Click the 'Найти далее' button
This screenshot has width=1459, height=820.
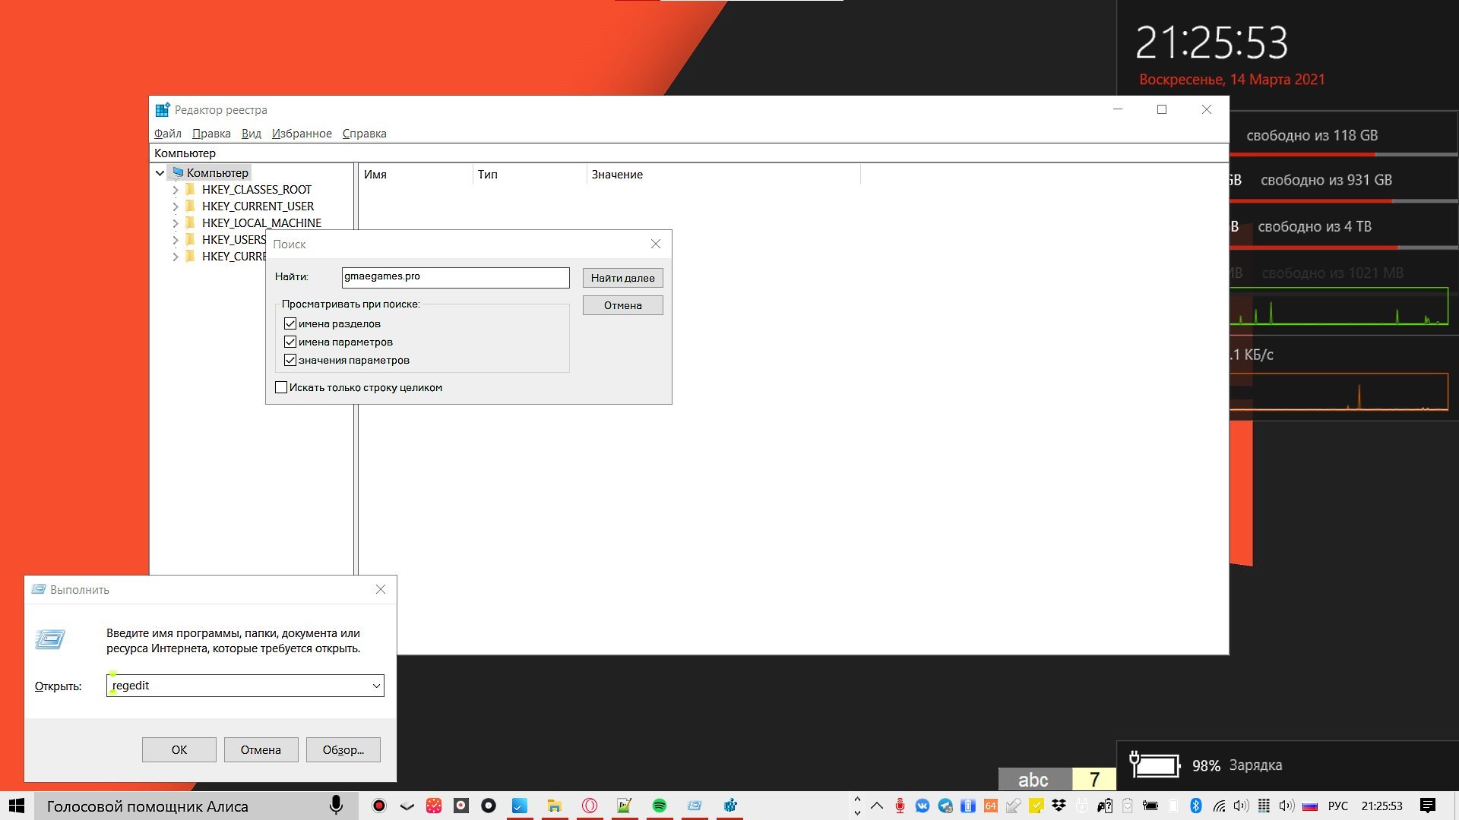[x=622, y=278]
